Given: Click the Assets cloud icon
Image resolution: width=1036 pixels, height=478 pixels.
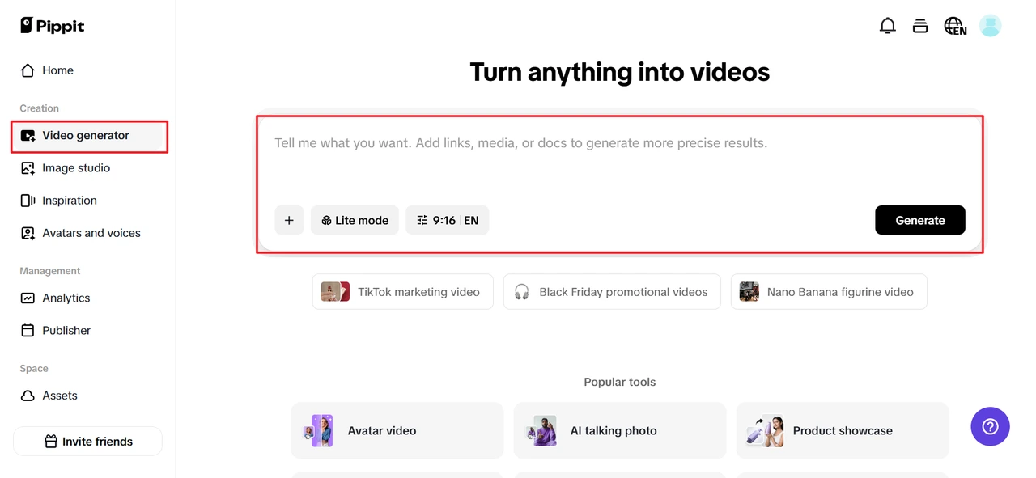Looking at the screenshot, I should pyautogui.click(x=28, y=396).
